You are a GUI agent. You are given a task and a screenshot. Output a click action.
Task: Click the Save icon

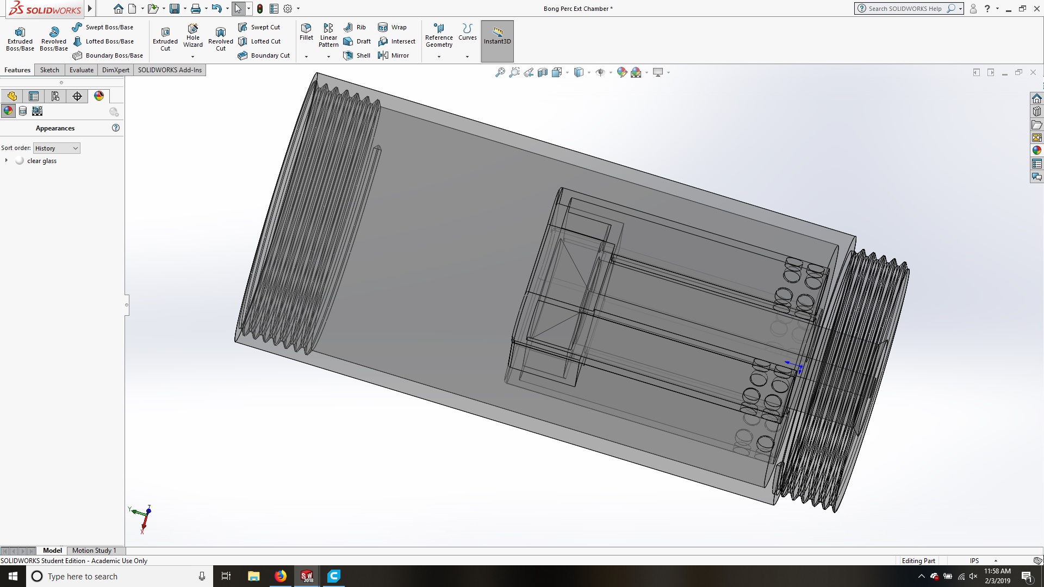(175, 9)
